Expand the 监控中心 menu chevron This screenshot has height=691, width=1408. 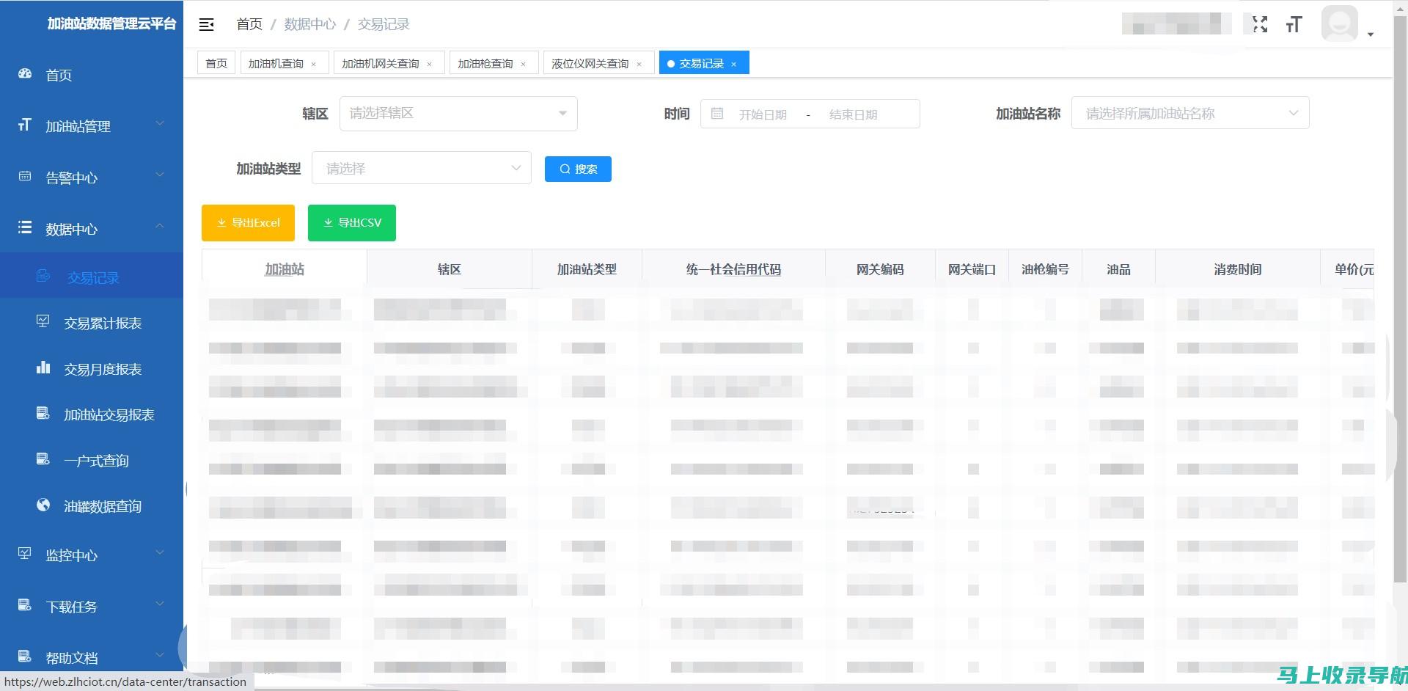160,552
